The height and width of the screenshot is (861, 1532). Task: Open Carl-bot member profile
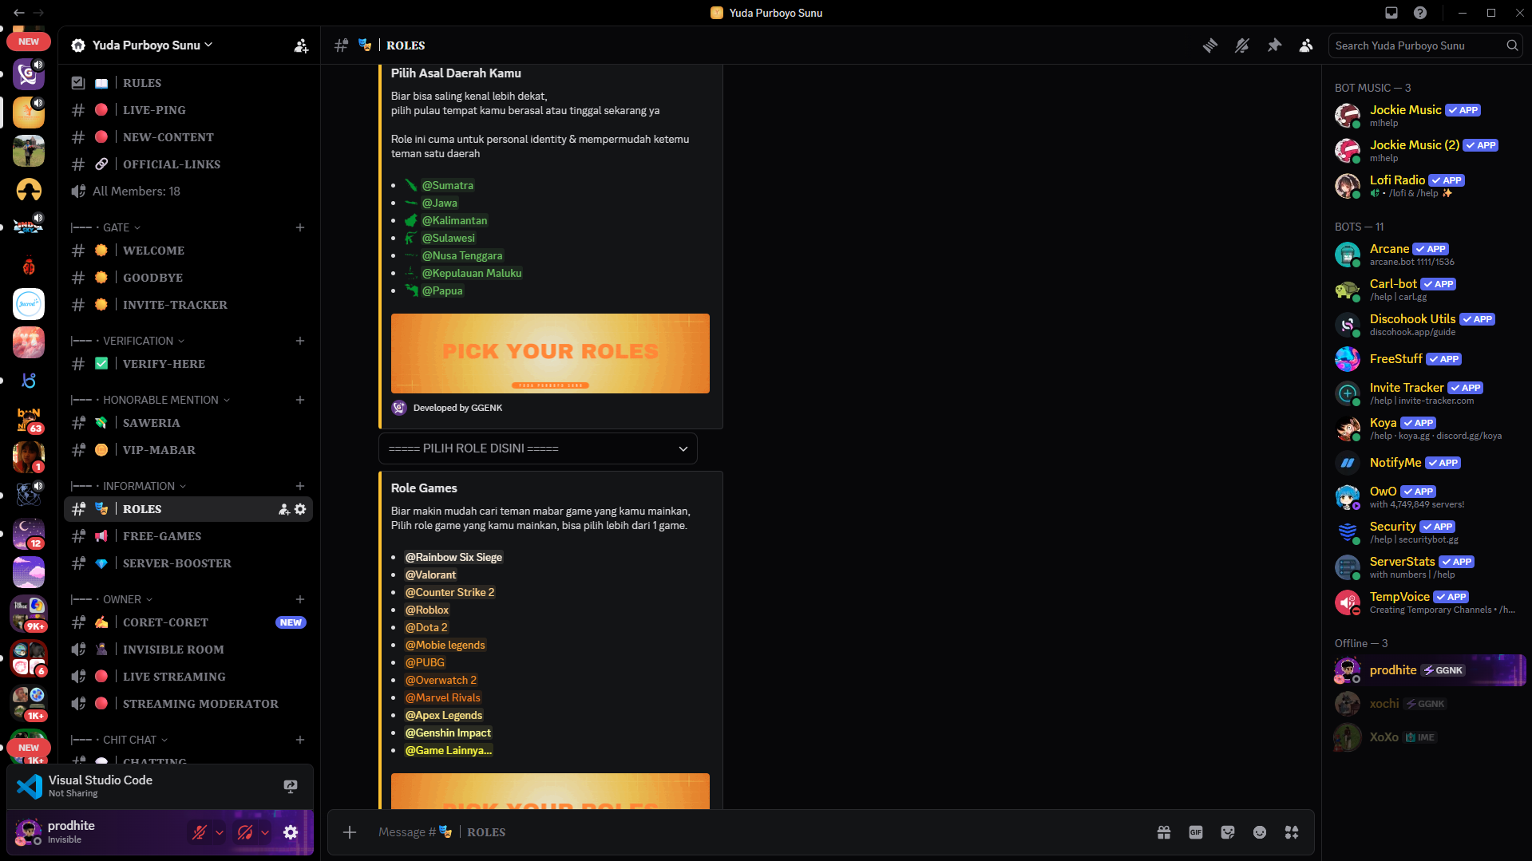pyautogui.click(x=1425, y=289)
